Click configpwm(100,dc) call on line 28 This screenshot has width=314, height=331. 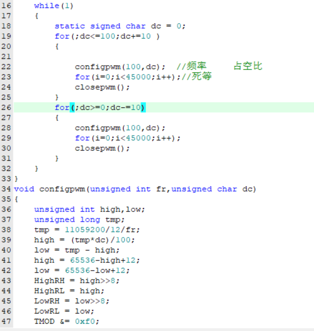(120, 128)
